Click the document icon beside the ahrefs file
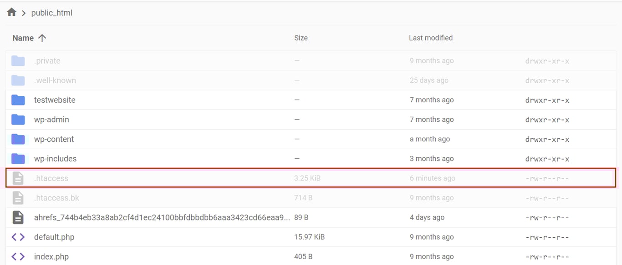This screenshot has width=622, height=265. click(17, 217)
